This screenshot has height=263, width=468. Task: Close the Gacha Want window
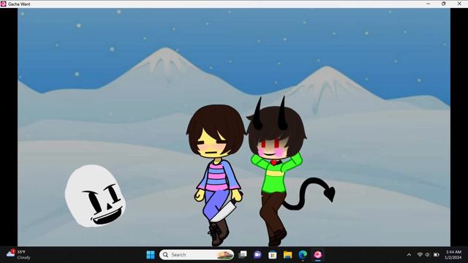[459, 4]
